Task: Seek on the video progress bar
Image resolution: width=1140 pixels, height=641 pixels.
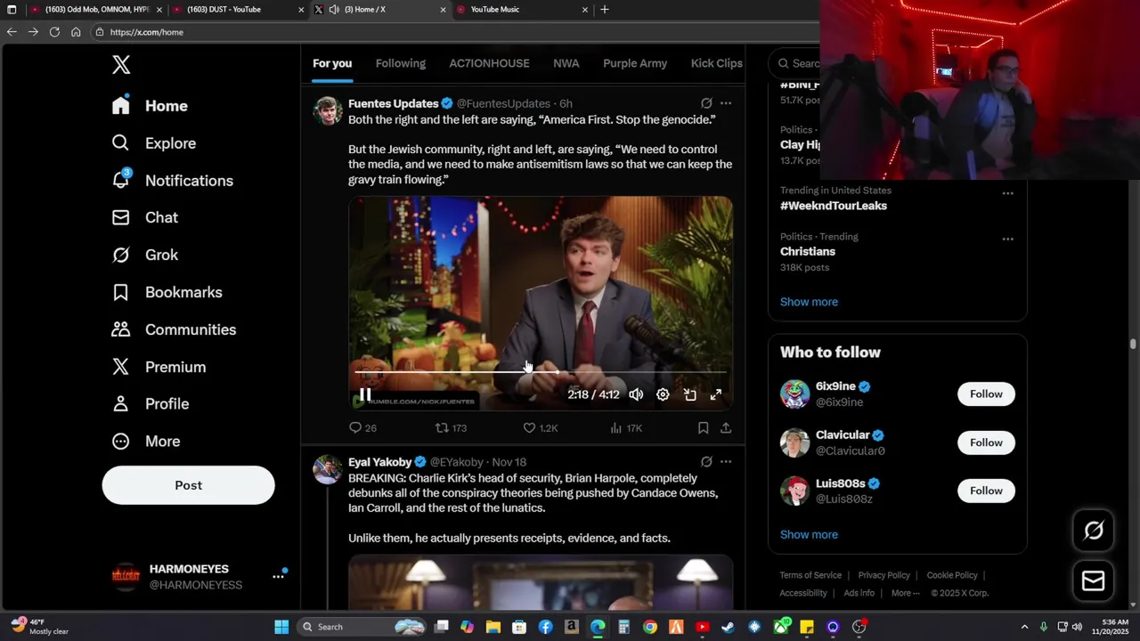Action: (x=540, y=372)
